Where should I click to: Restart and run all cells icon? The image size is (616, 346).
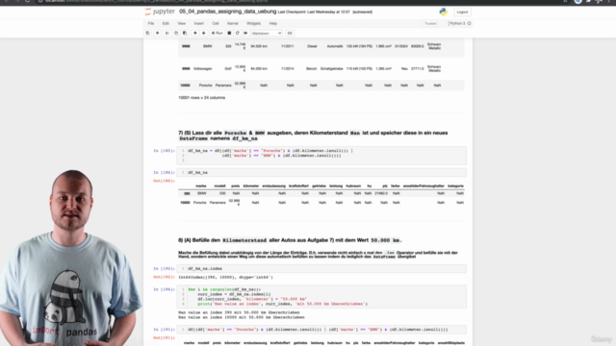(245, 34)
